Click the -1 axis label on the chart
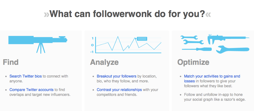The height and width of the screenshot is (111, 254). coord(92,52)
